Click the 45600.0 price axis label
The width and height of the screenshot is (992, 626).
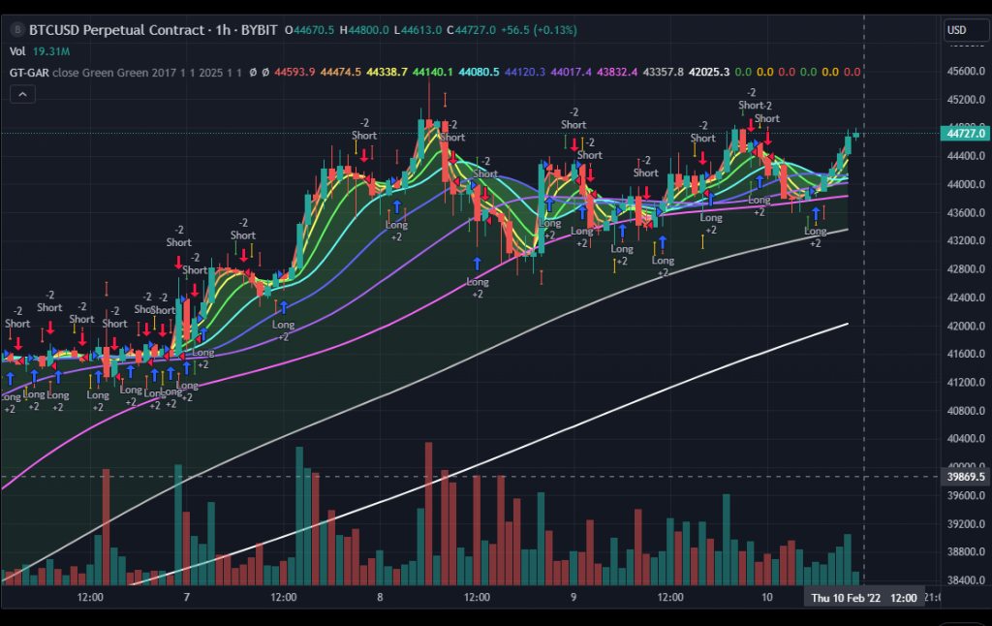(x=964, y=72)
